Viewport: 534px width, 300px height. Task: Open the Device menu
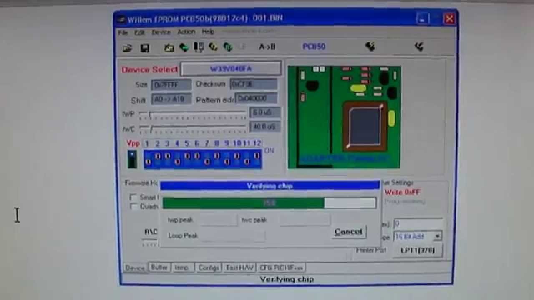click(x=161, y=32)
